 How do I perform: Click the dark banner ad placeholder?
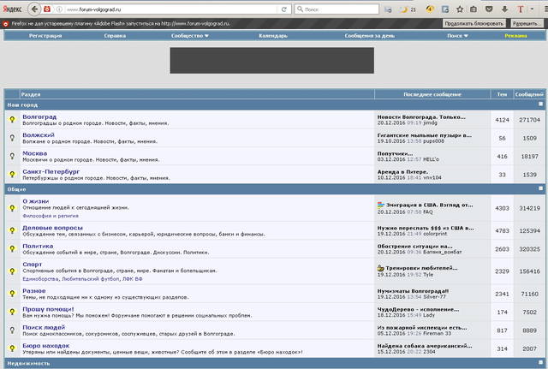[x=272, y=61]
